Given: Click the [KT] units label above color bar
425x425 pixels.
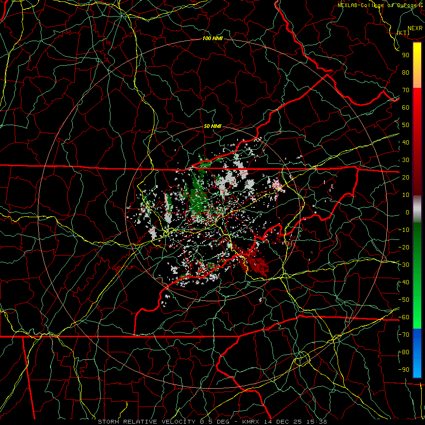Looking at the screenshot, I should click(x=403, y=33).
